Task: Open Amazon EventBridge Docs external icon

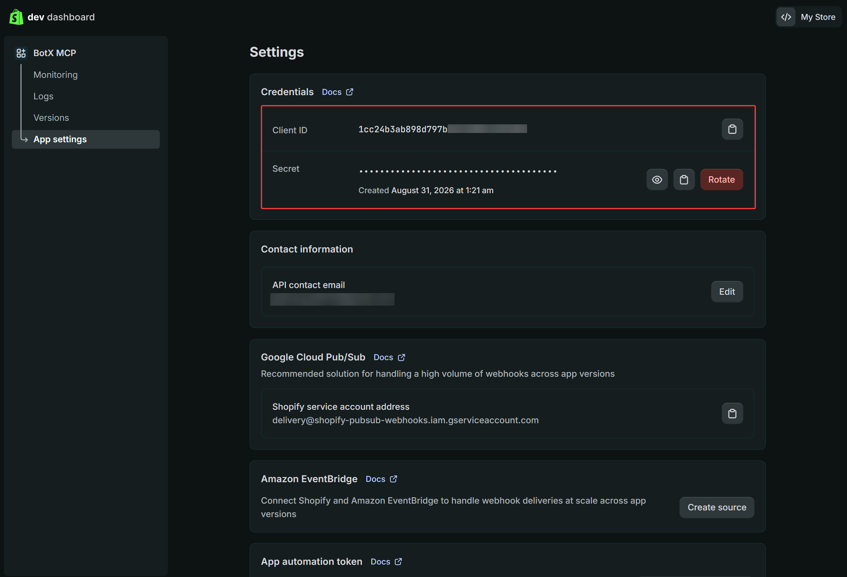Action: coord(393,479)
